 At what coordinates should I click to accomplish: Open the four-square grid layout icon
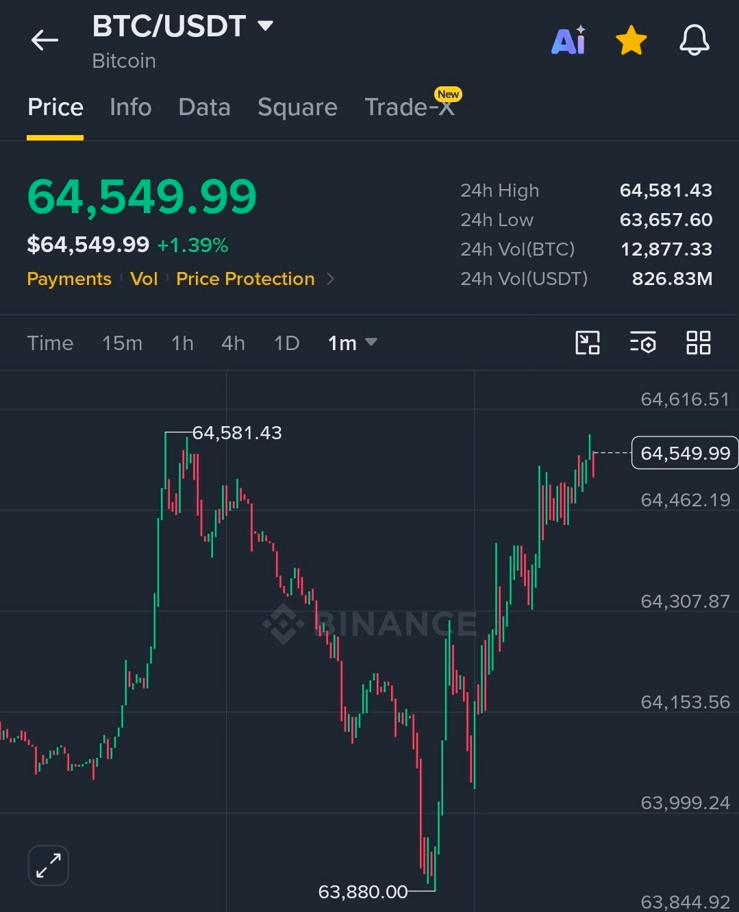click(699, 343)
